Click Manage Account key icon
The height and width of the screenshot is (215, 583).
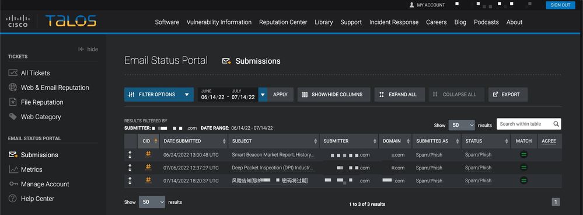click(x=13, y=184)
